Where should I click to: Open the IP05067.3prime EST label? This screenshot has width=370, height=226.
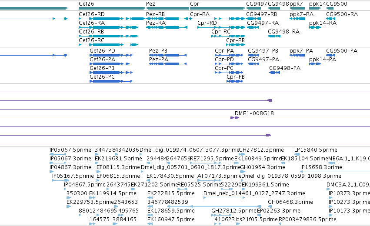coord(70,159)
